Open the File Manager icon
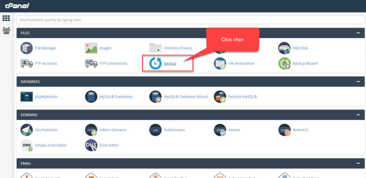Screen dimensions: 366x178 pyautogui.click(x=26, y=48)
